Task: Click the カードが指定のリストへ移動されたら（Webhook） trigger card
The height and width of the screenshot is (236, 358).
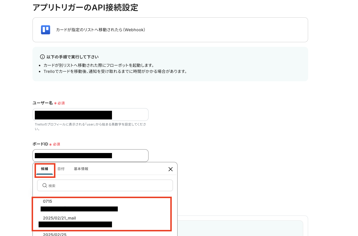Action: 170,30
